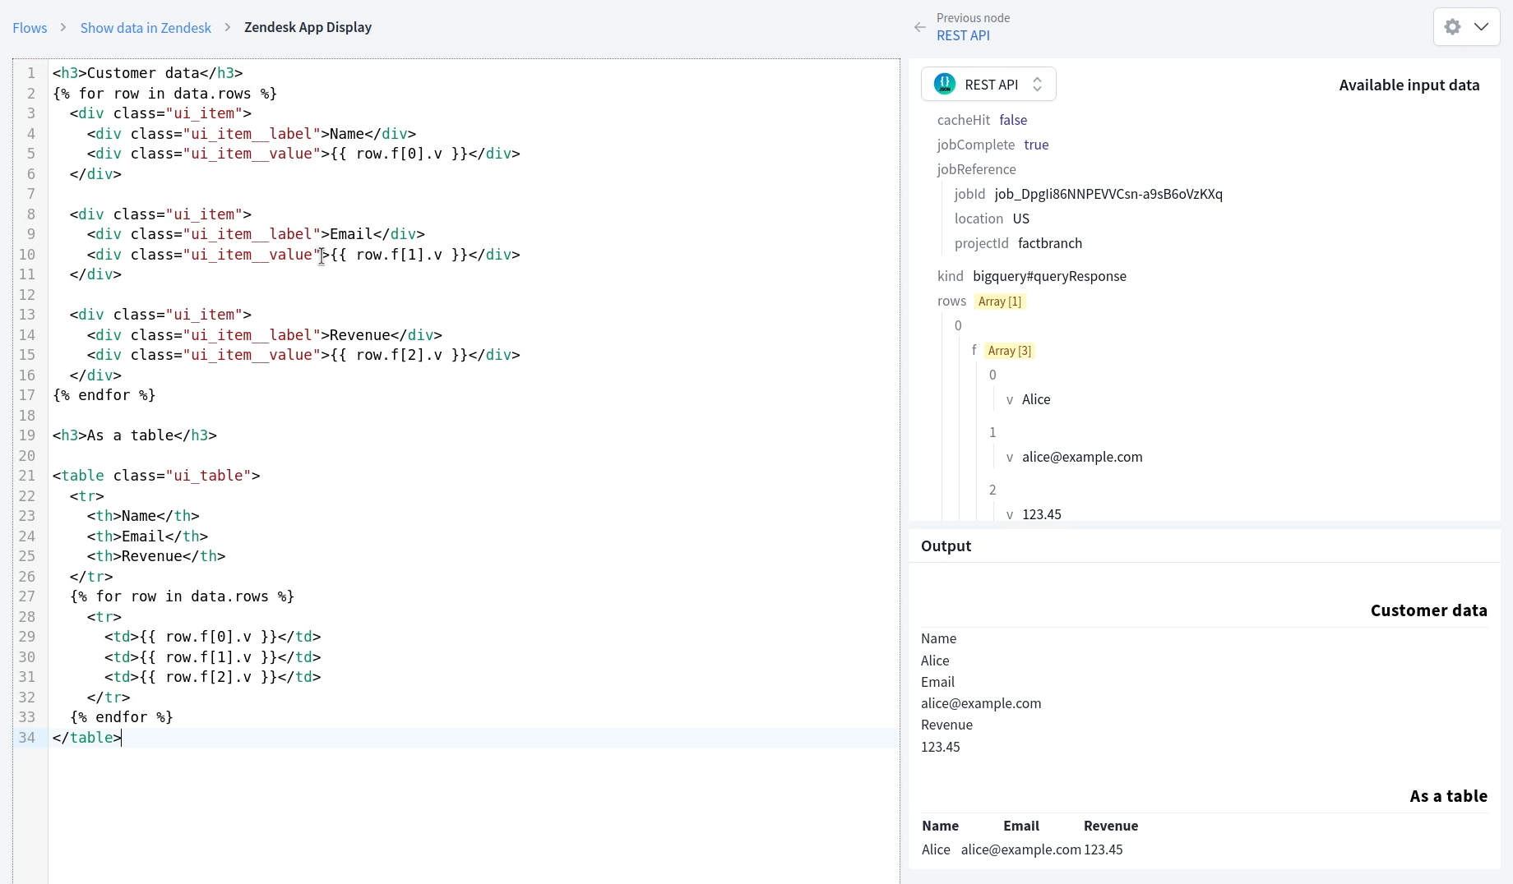Viewport: 1513px width, 884px height.
Task: Click the cacheHit false value
Action: point(1013,120)
